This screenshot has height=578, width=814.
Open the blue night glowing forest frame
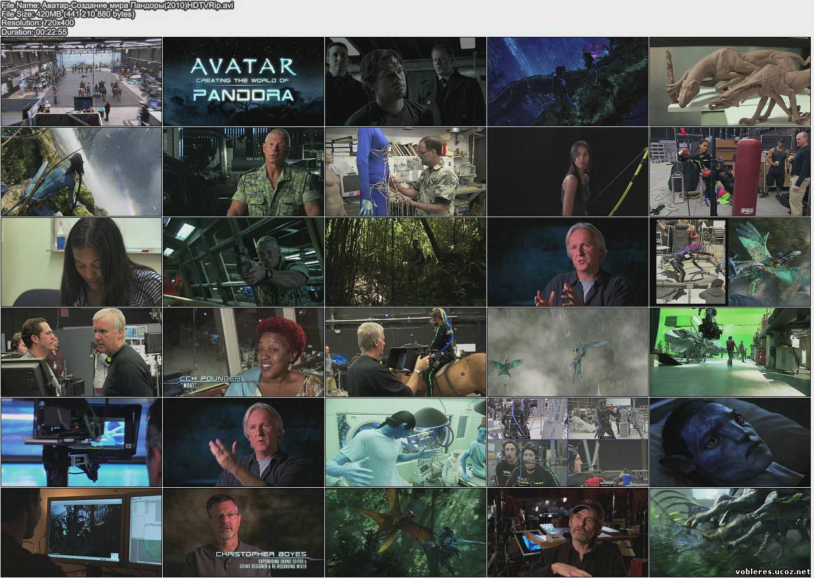pos(568,81)
